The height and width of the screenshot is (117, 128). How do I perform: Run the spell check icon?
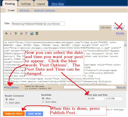(x=26, y=33)
